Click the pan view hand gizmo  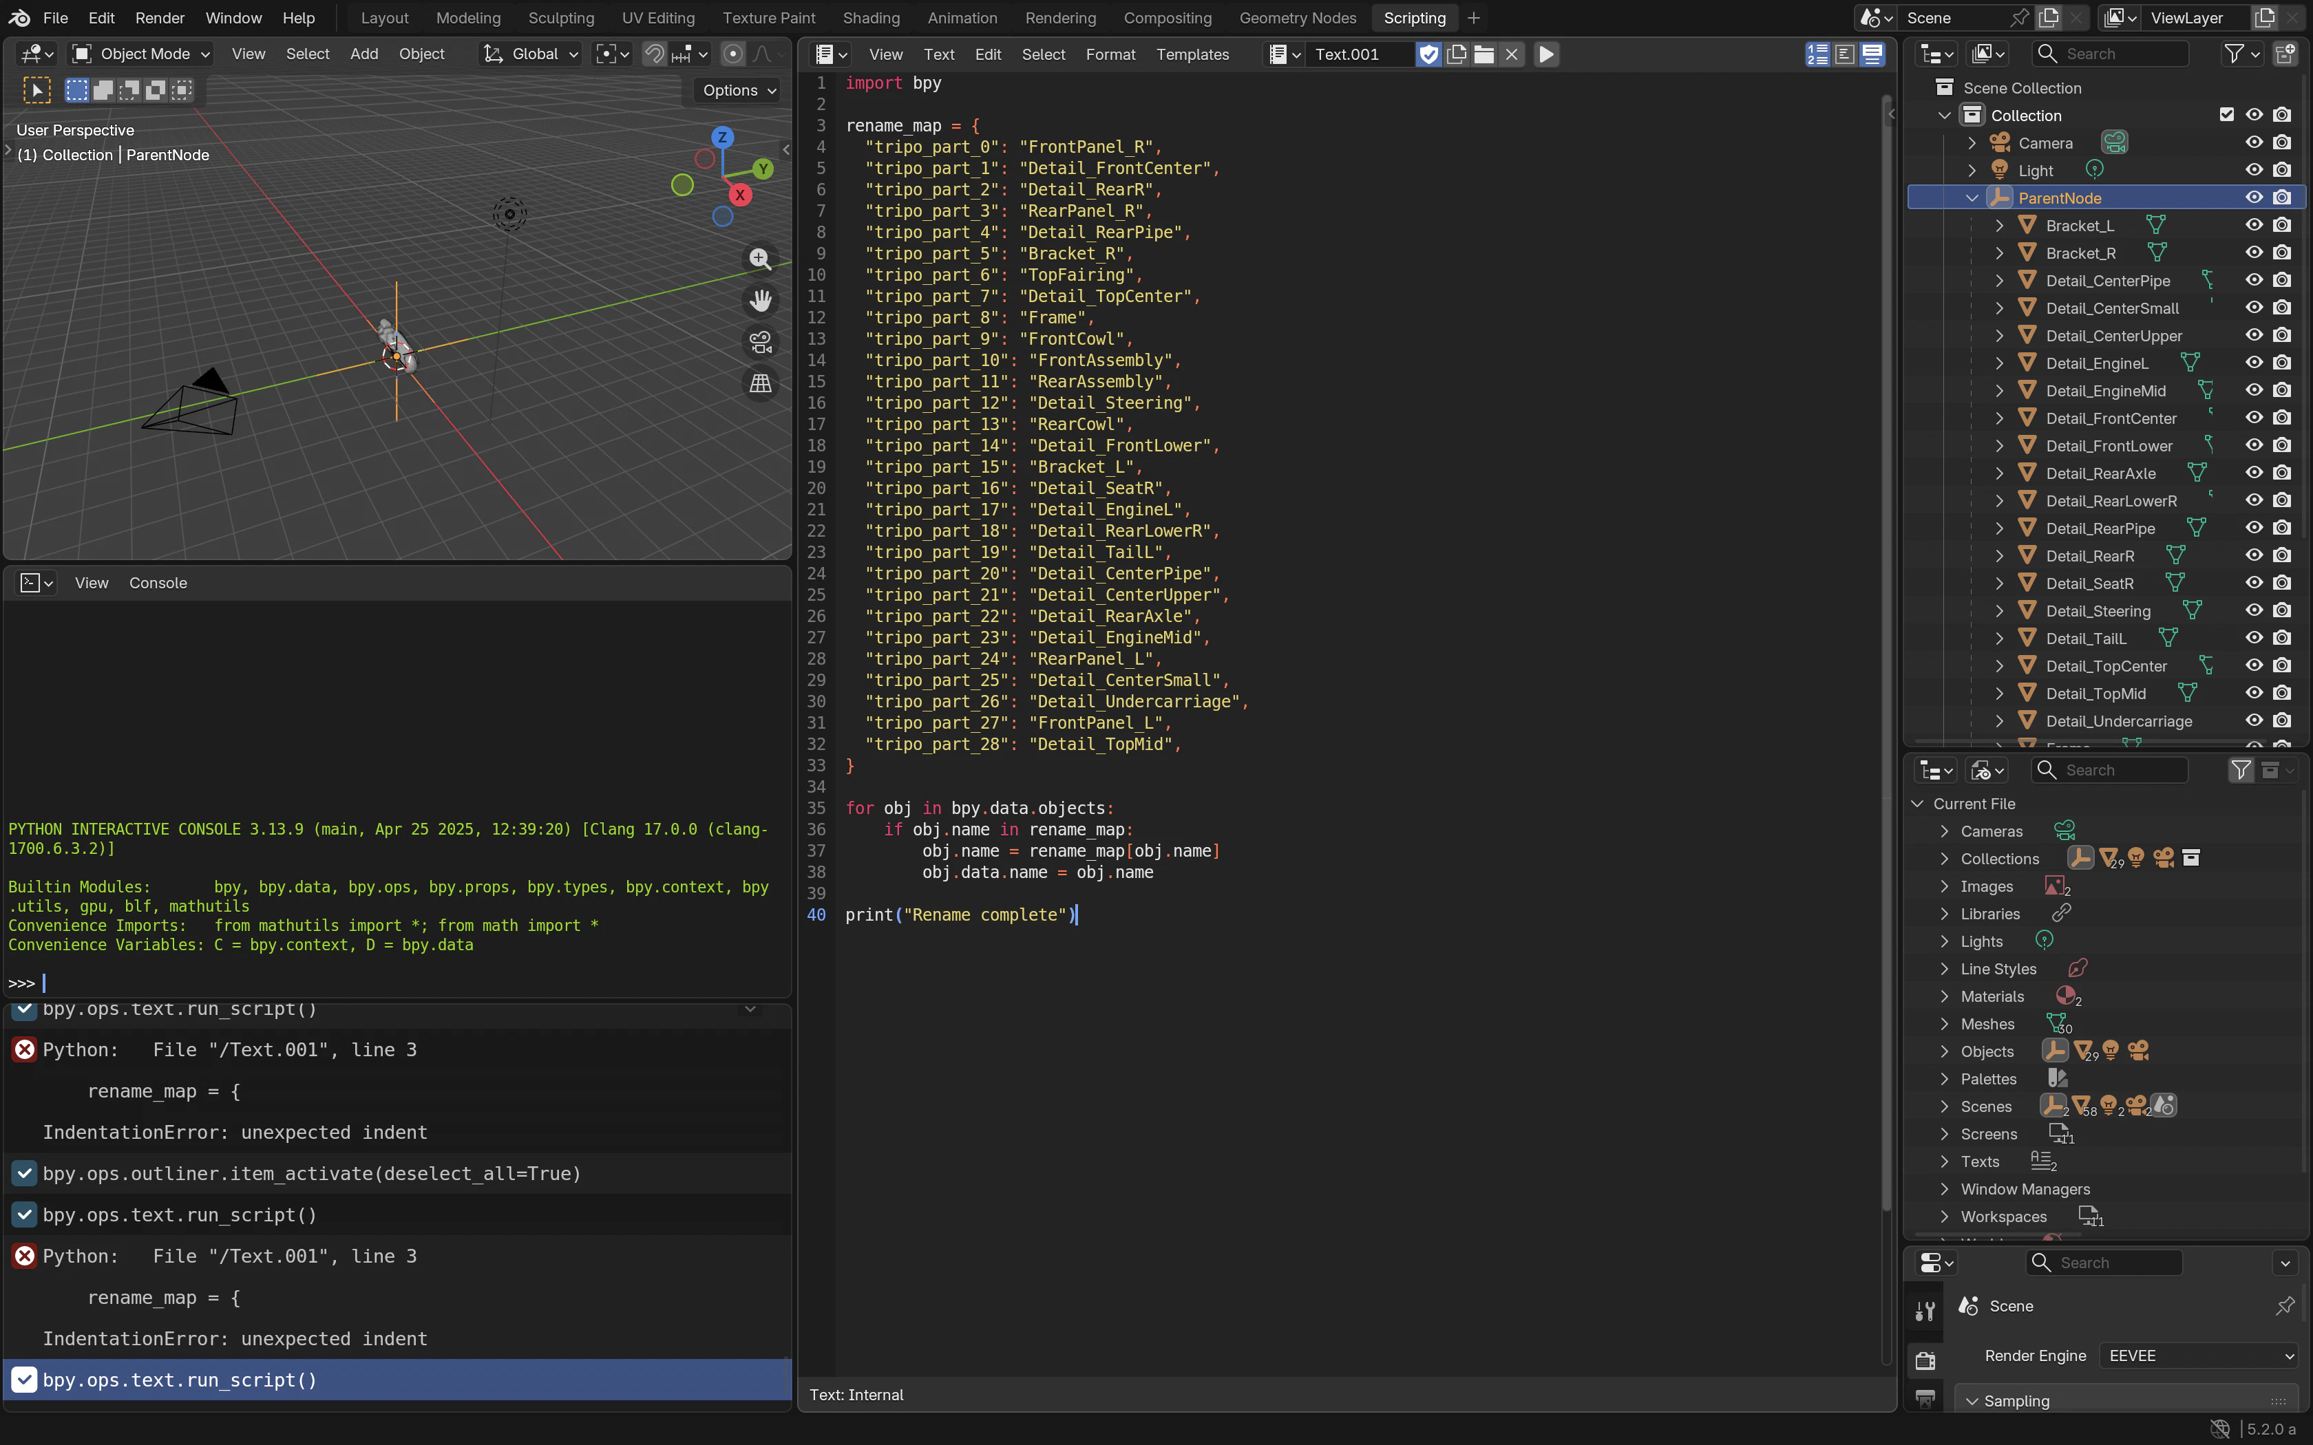pyautogui.click(x=760, y=301)
